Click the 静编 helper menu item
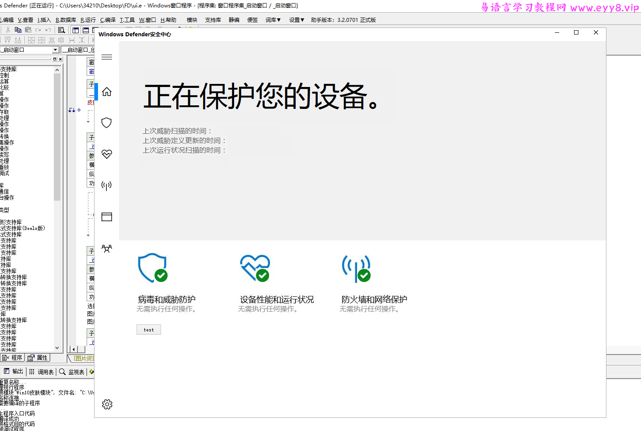Screen dimensions: 641x431 point(234,20)
